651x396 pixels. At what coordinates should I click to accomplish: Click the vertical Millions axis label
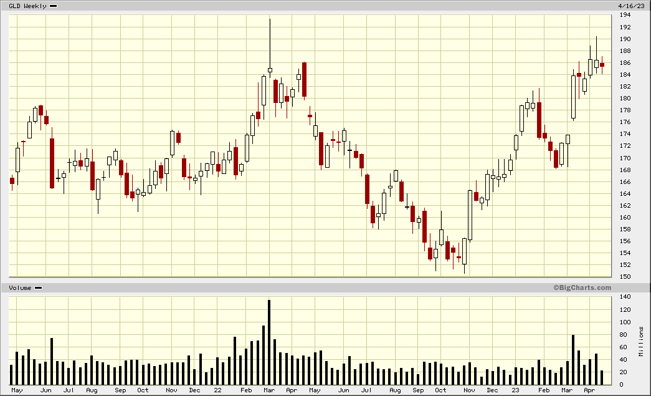point(641,341)
